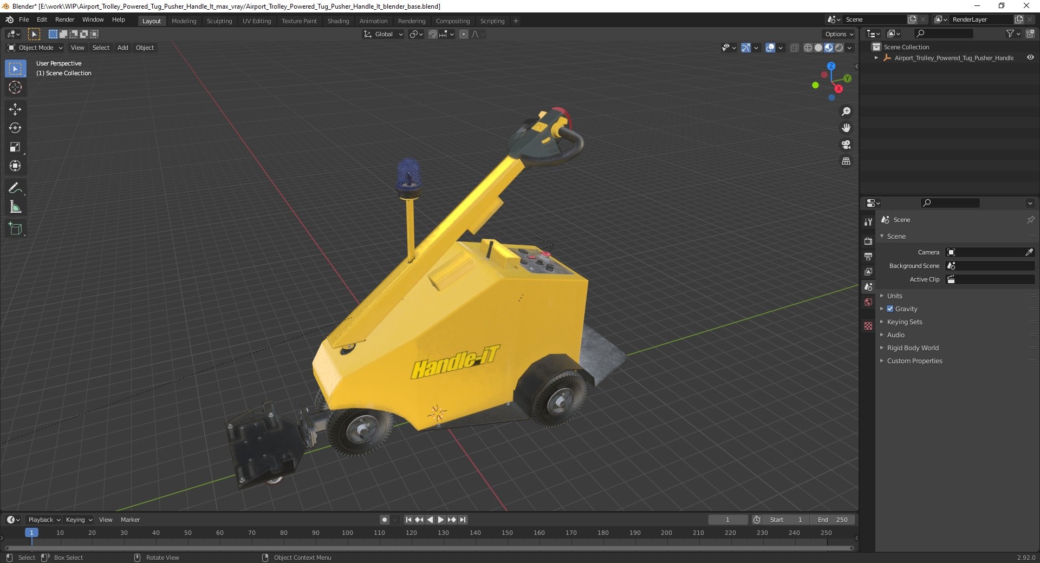Open the Render properties tab
This screenshot has width=1040, height=563.
click(x=868, y=241)
